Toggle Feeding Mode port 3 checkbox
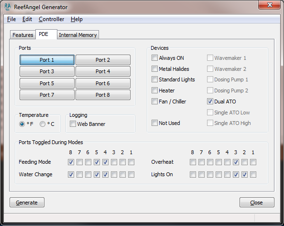 [x=114, y=162]
